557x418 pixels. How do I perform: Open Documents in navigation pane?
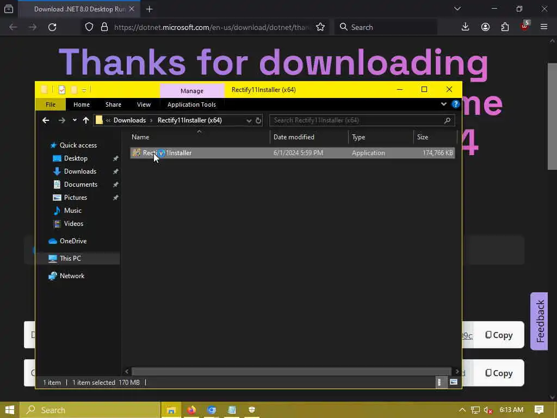point(81,185)
